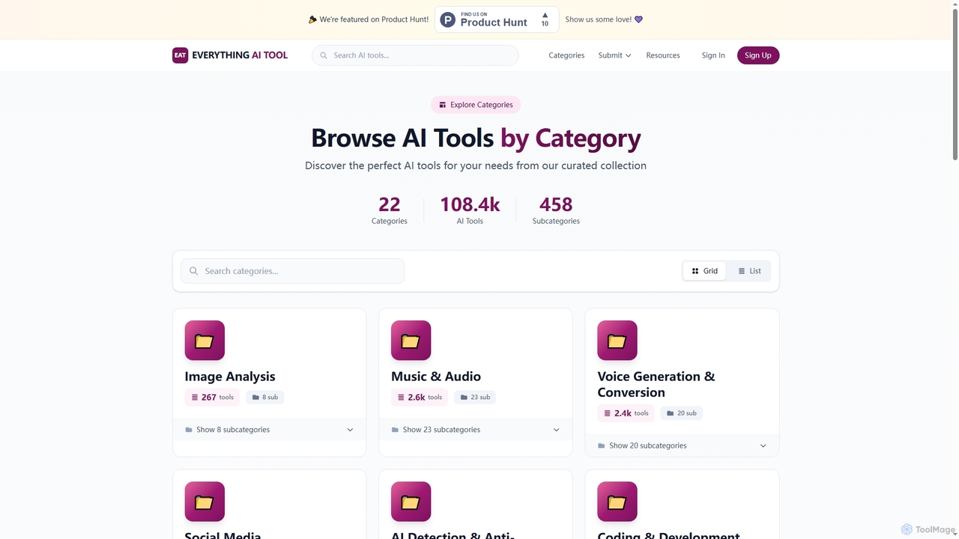Expand Show 23 subcategories for Music & Audio
The image size is (959, 539).
[475, 430]
